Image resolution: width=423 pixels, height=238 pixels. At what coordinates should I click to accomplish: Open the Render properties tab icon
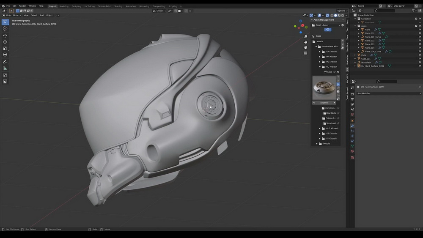click(x=352, y=94)
